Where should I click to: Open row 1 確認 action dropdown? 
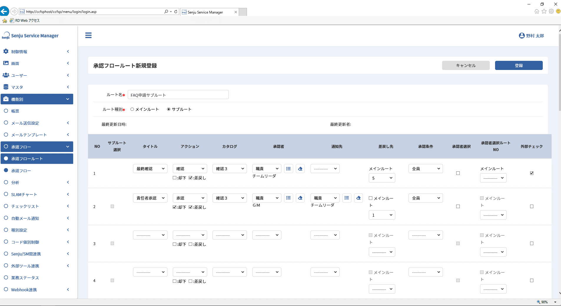click(x=190, y=169)
